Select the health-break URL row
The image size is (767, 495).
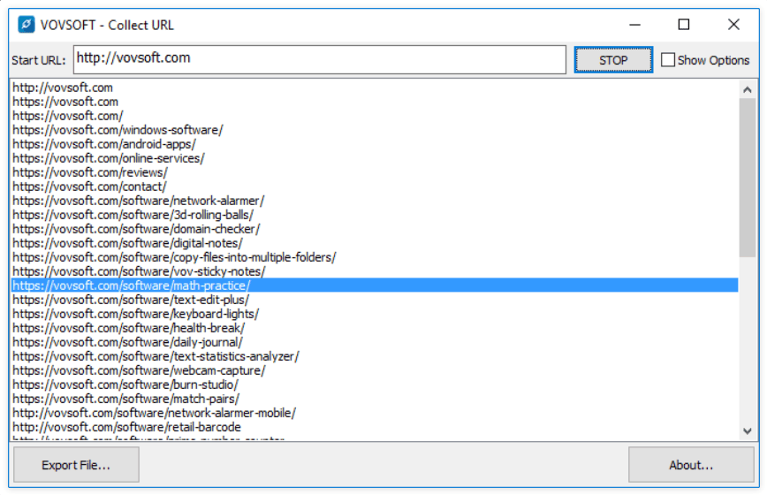375,328
